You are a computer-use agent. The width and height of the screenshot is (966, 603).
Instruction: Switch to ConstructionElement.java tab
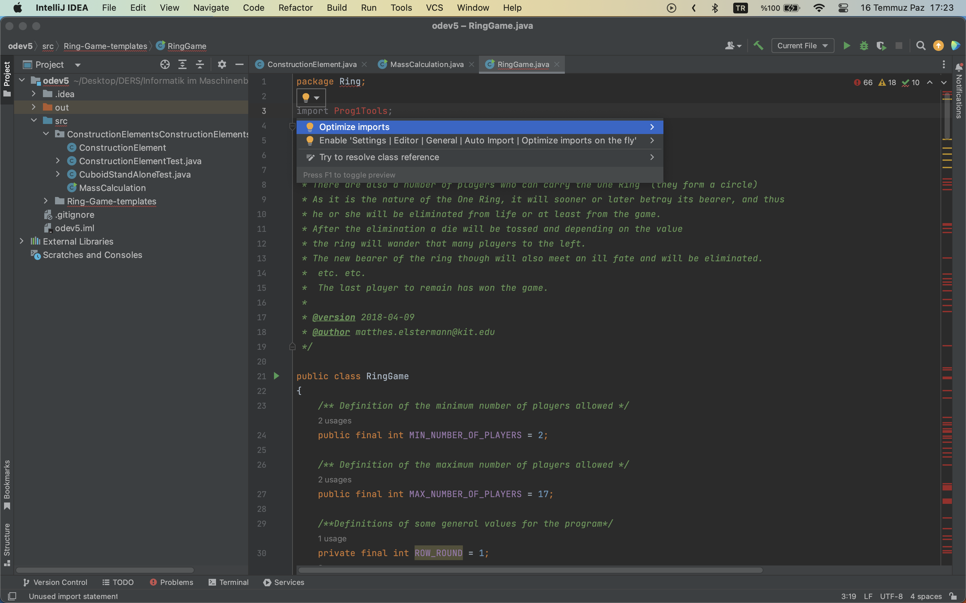click(x=311, y=64)
